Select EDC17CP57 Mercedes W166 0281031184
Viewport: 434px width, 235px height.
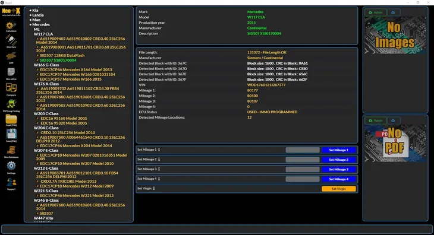pyautogui.click(x=77, y=74)
